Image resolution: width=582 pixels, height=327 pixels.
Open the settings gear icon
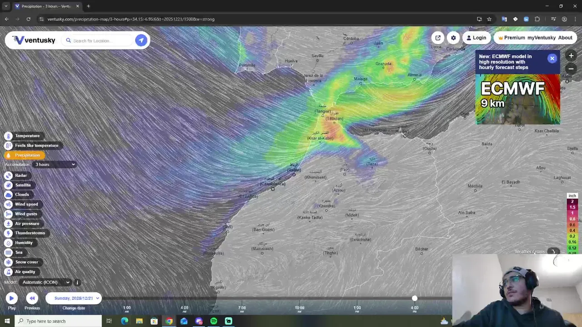click(453, 38)
